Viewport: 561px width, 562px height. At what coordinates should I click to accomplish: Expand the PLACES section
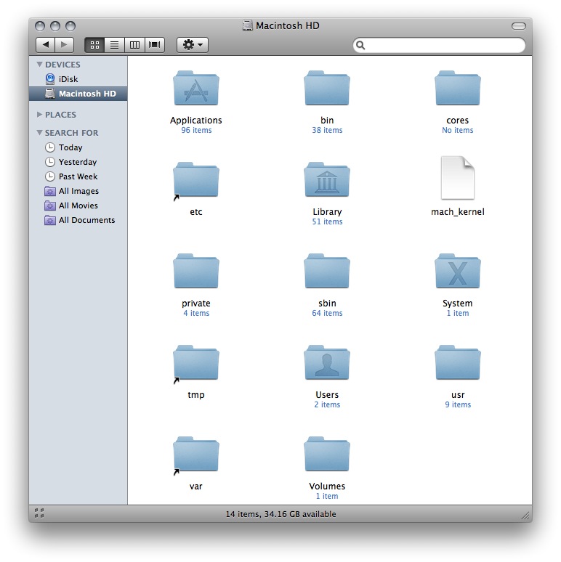click(39, 114)
